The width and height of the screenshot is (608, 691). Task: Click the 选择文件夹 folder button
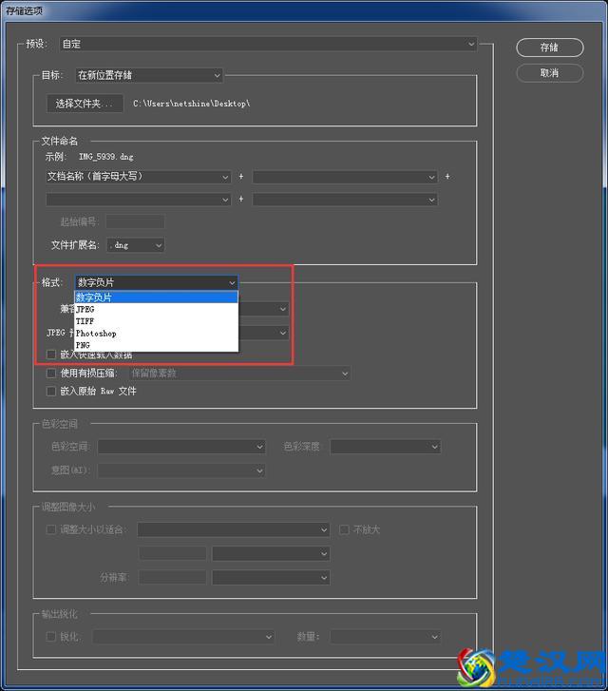[85, 104]
